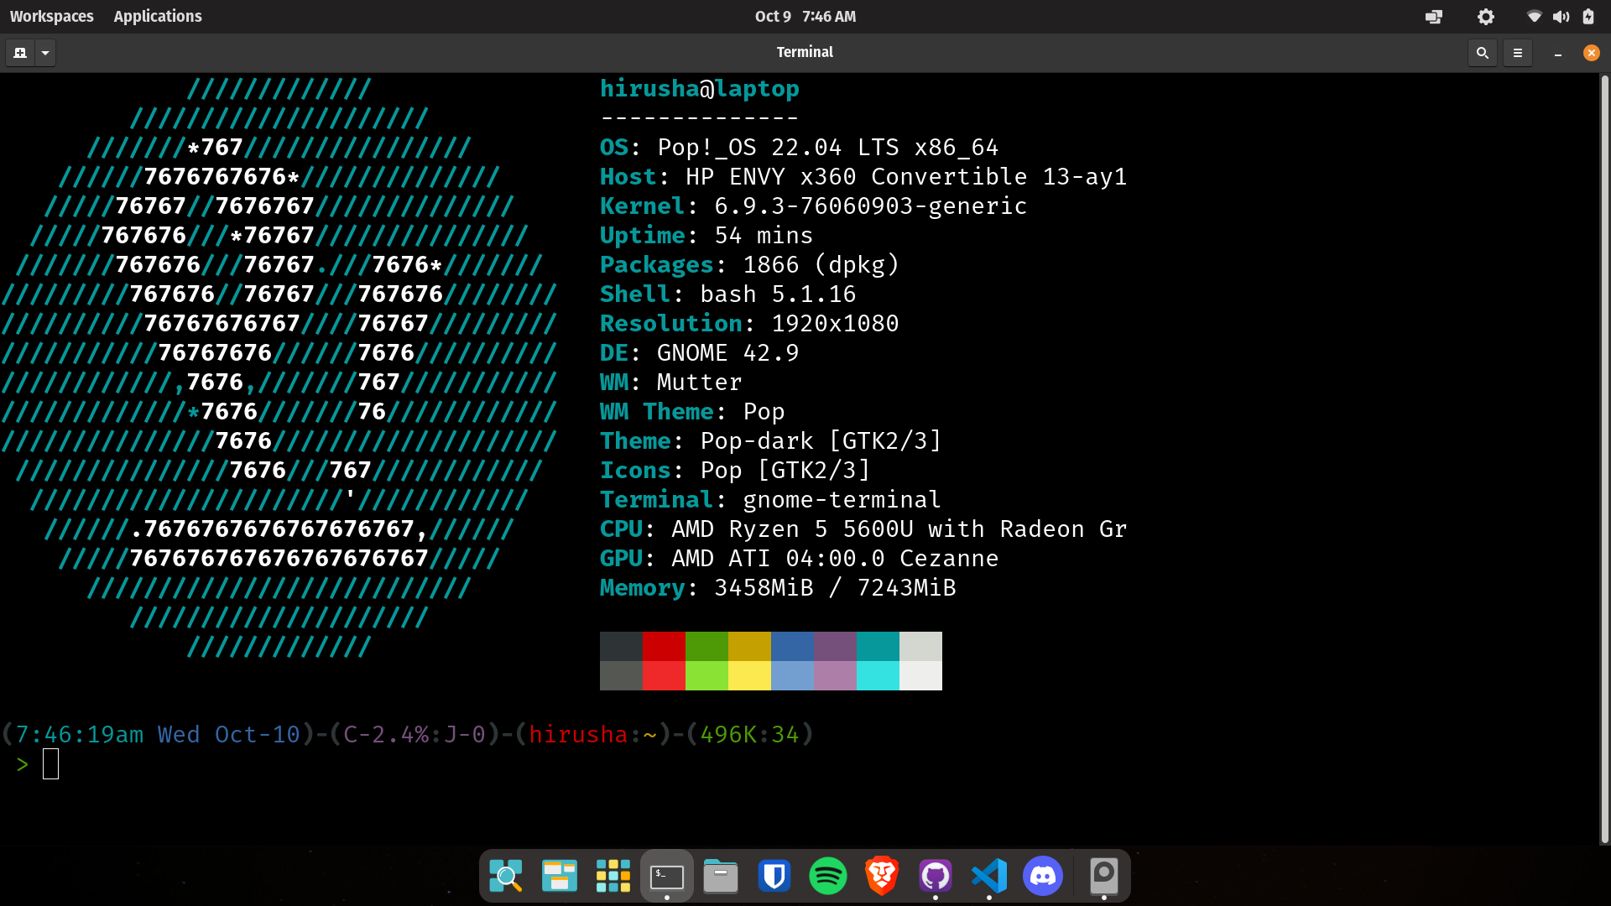Open the terminal search tool

click(1483, 53)
